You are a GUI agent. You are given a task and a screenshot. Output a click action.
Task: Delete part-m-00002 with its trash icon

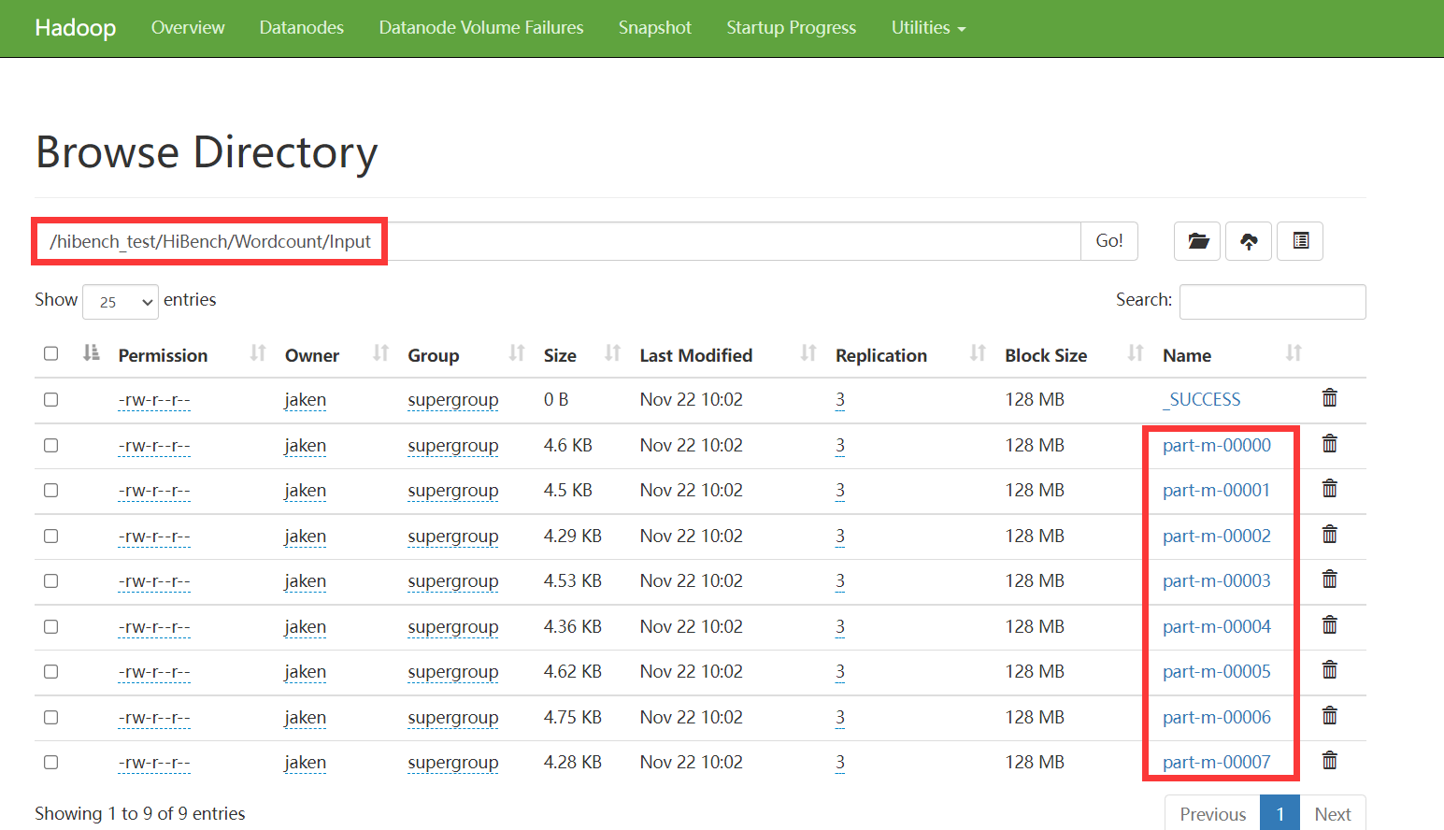1329,535
